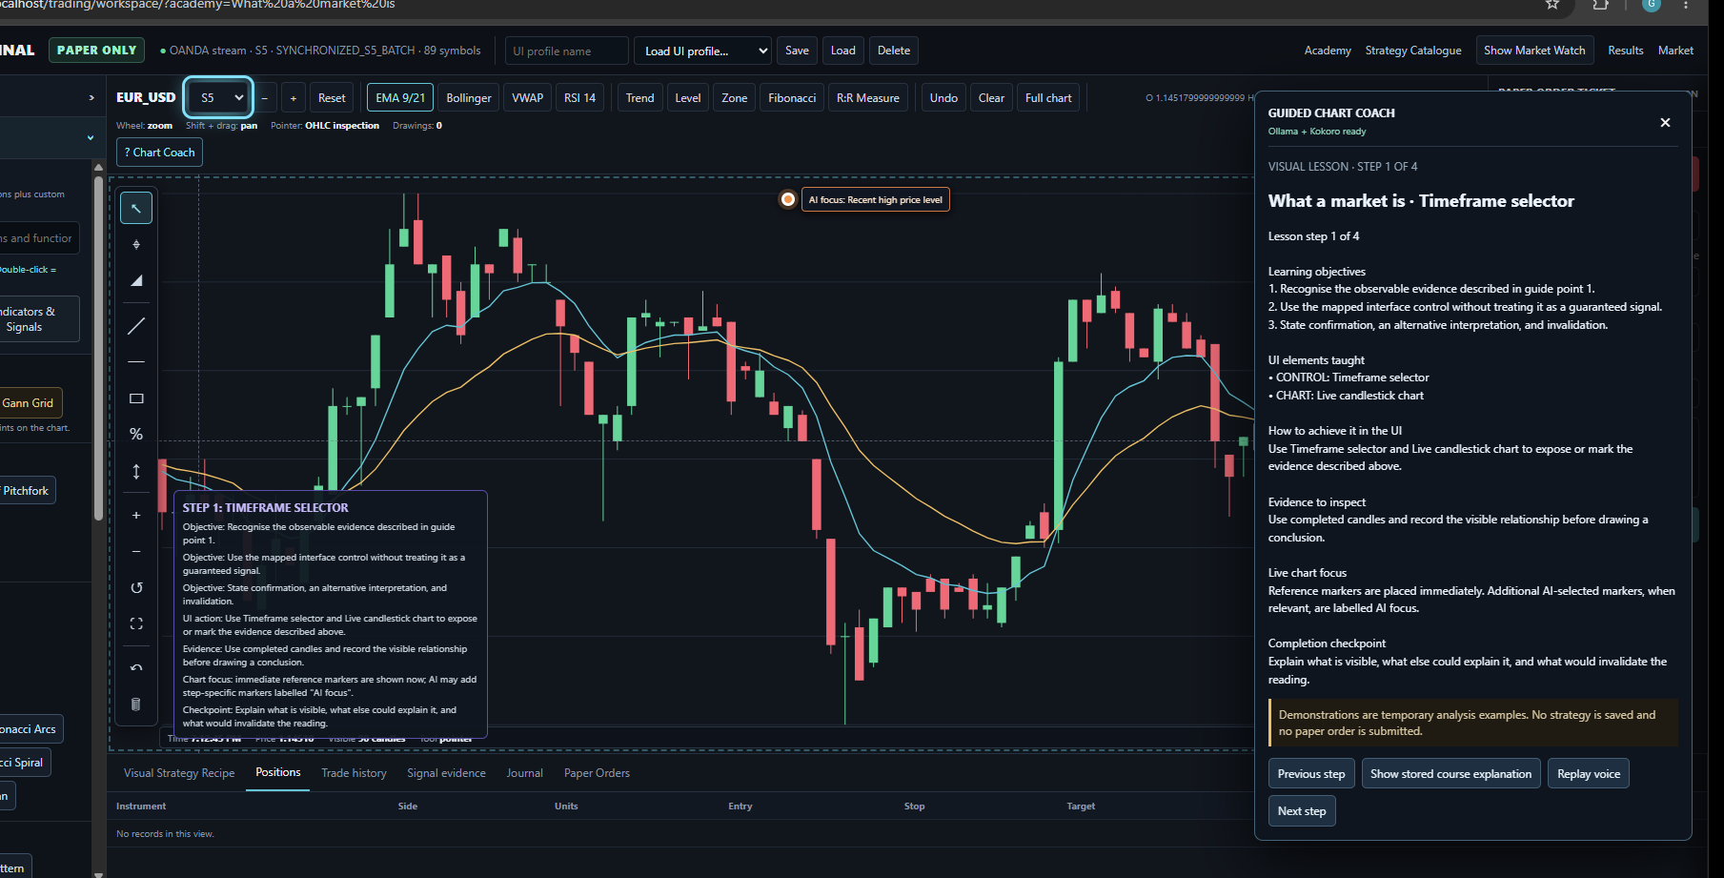Click the Previous step button
The height and width of the screenshot is (878, 1724).
(1311, 774)
